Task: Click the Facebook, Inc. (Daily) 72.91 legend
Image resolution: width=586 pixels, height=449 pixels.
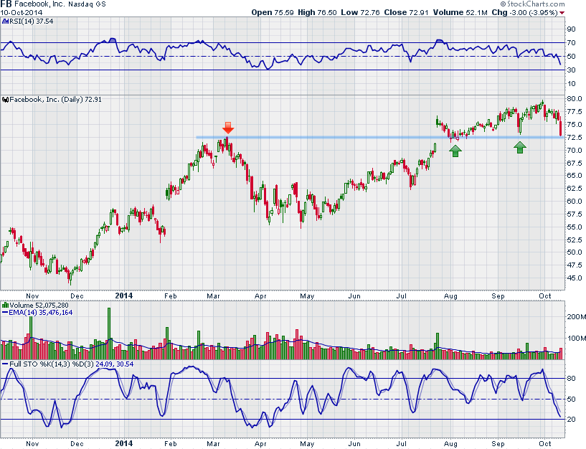Action: click(55, 100)
